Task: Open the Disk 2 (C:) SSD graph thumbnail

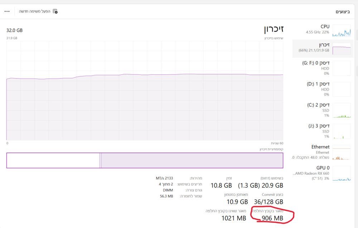Action: pos(342,110)
